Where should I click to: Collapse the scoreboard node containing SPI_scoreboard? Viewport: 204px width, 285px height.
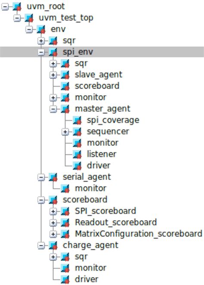tap(41, 200)
